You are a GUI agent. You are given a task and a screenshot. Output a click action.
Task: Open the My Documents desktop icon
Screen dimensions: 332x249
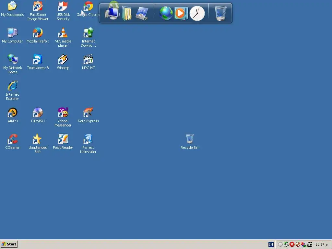(12, 9)
